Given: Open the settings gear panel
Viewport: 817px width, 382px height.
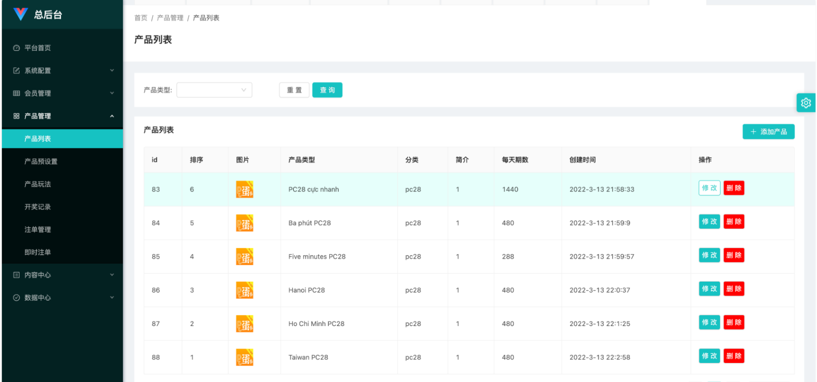Looking at the screenshot, I should click(x=806, y=103).
